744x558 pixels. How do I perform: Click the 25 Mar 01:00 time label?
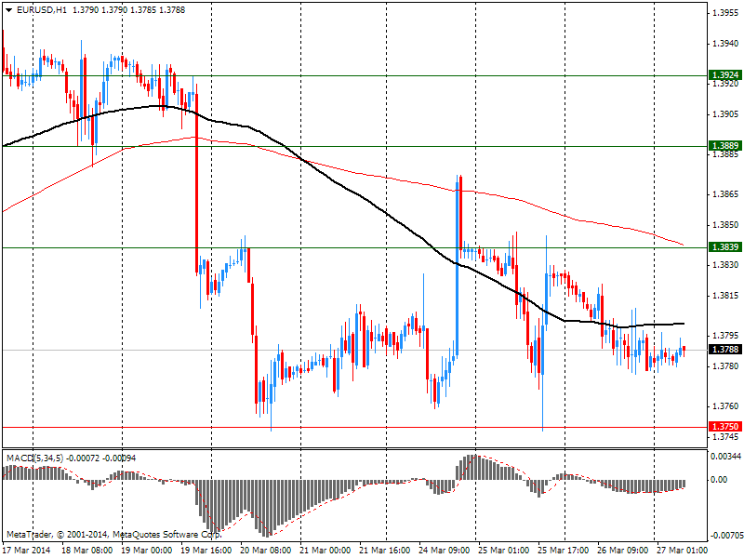(504, 551)
